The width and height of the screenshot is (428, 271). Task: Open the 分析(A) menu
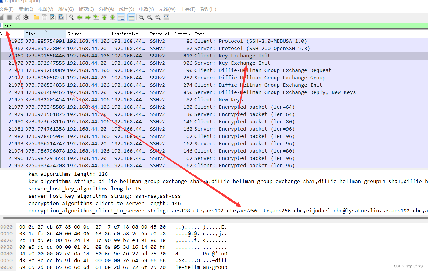(x=106, y=9)
